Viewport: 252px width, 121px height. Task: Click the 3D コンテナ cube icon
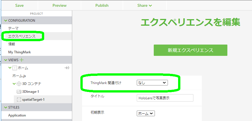point(19,84)
